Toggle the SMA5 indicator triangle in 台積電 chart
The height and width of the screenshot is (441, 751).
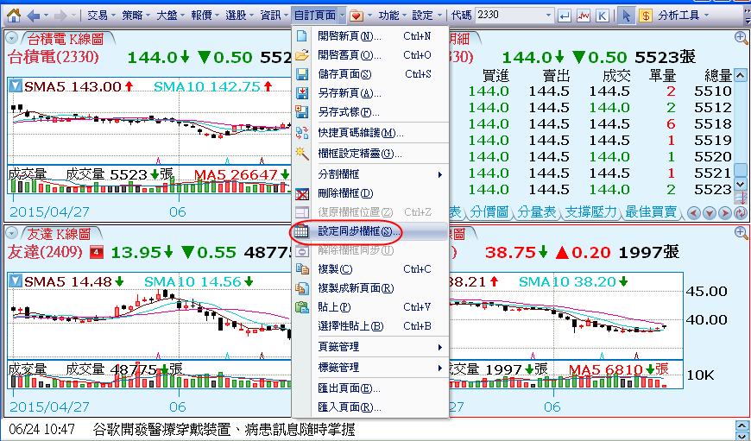pos(16,86)
